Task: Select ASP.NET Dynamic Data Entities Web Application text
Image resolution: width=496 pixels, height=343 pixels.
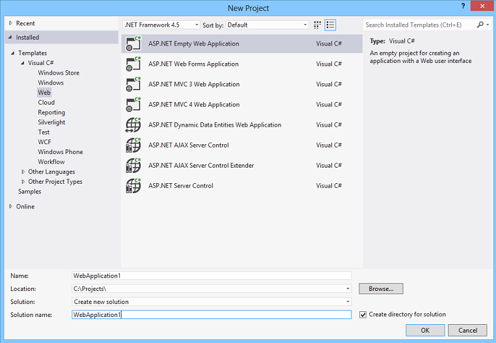Action: (x=215, y=125)
